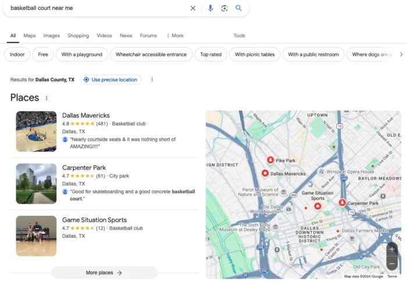The width and height of the screenshot is (407, 285).
Task: Select the Pike Park map pin
Action: tap(270, 160)
